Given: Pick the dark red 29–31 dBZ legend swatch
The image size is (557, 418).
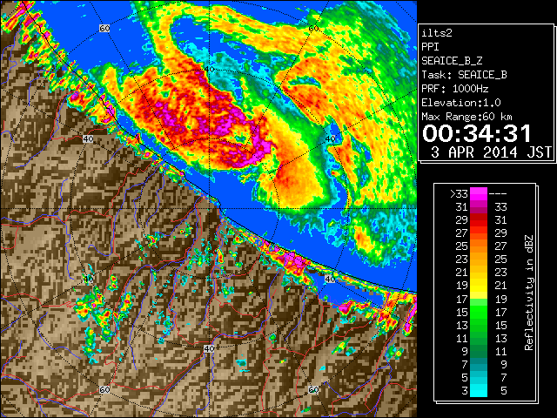Looking at the screenshot, I should 479,220.
